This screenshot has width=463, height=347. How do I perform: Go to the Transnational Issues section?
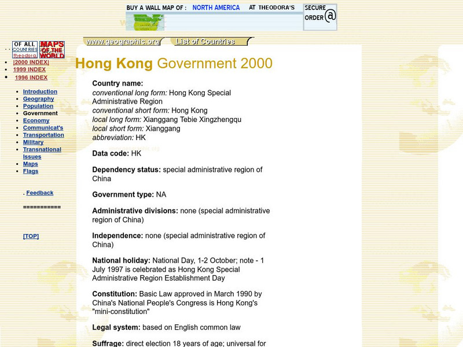click(x=42, y=153)
